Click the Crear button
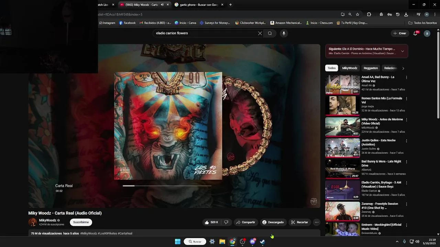 (x=400, y=33)
